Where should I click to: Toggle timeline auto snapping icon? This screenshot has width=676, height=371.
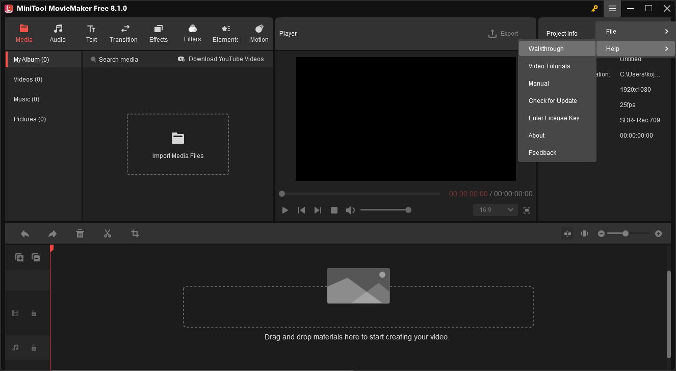(567, 233)
